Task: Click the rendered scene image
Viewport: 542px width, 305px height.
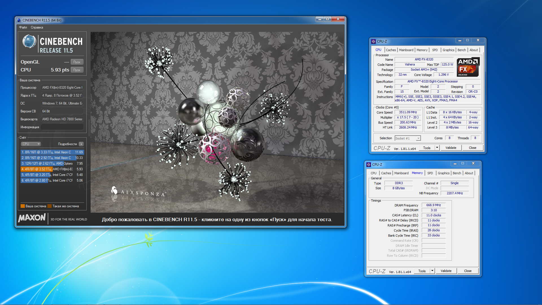Action: pyautogui.click(x=217, y=122)
